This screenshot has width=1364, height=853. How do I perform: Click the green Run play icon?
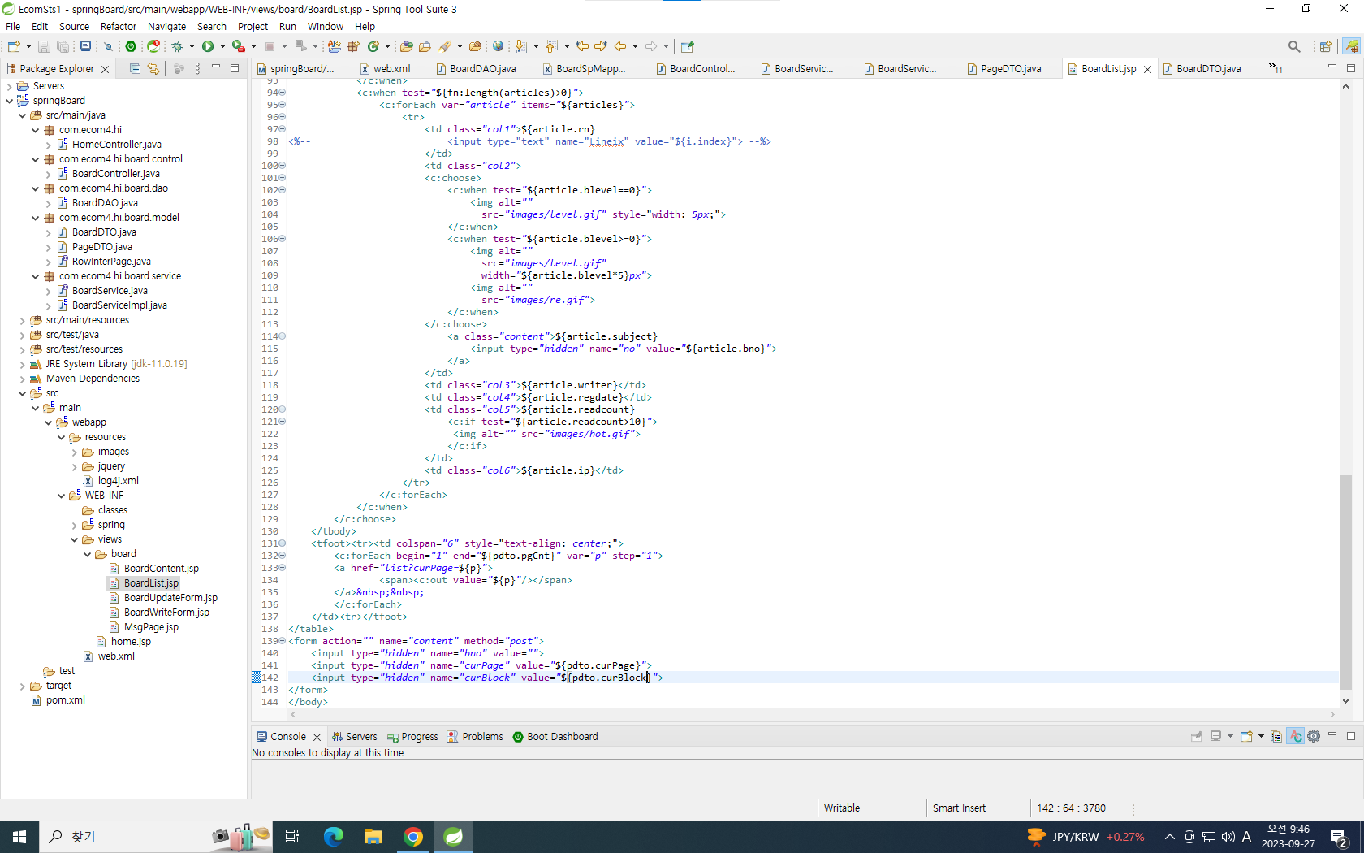(208, 46)
